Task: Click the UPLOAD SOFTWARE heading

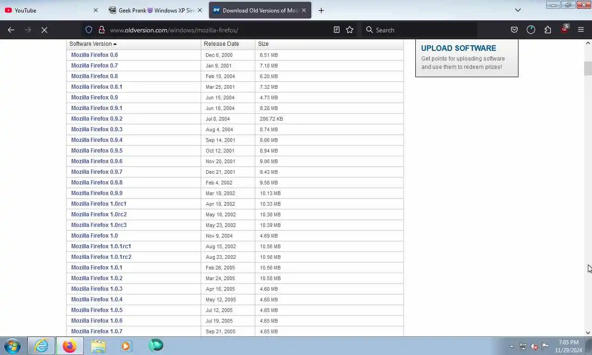Action: [x=458, y=48]
